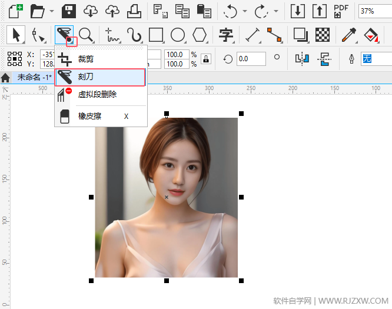Click the cloud upload icon
The width and height of the screenshot is (392, 309).
click(x=112, y=11)
